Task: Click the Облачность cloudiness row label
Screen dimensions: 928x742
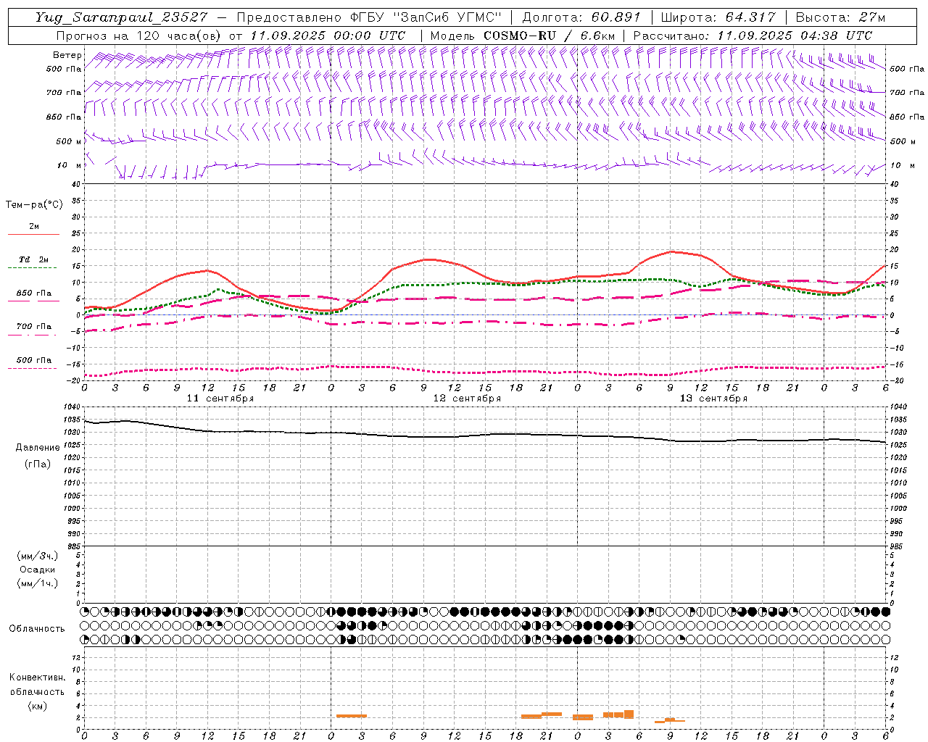Action: tap(37, 628)
